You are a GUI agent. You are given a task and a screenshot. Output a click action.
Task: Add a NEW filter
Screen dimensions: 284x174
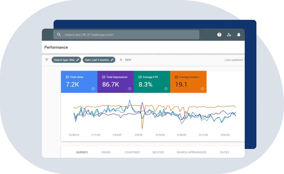[125, 60]
